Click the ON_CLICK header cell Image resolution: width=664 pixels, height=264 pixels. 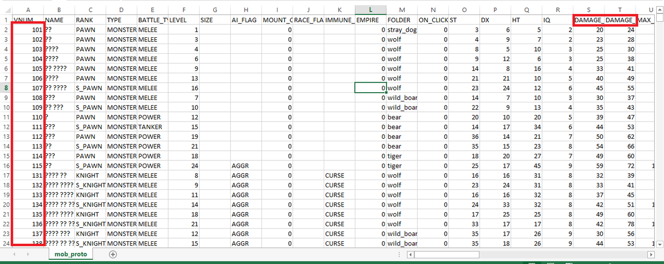click(x=433, y=20)
